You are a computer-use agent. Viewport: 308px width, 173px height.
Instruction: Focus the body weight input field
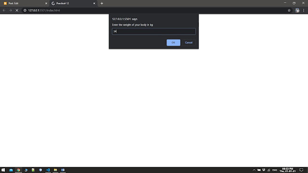(x=154, y=31)
